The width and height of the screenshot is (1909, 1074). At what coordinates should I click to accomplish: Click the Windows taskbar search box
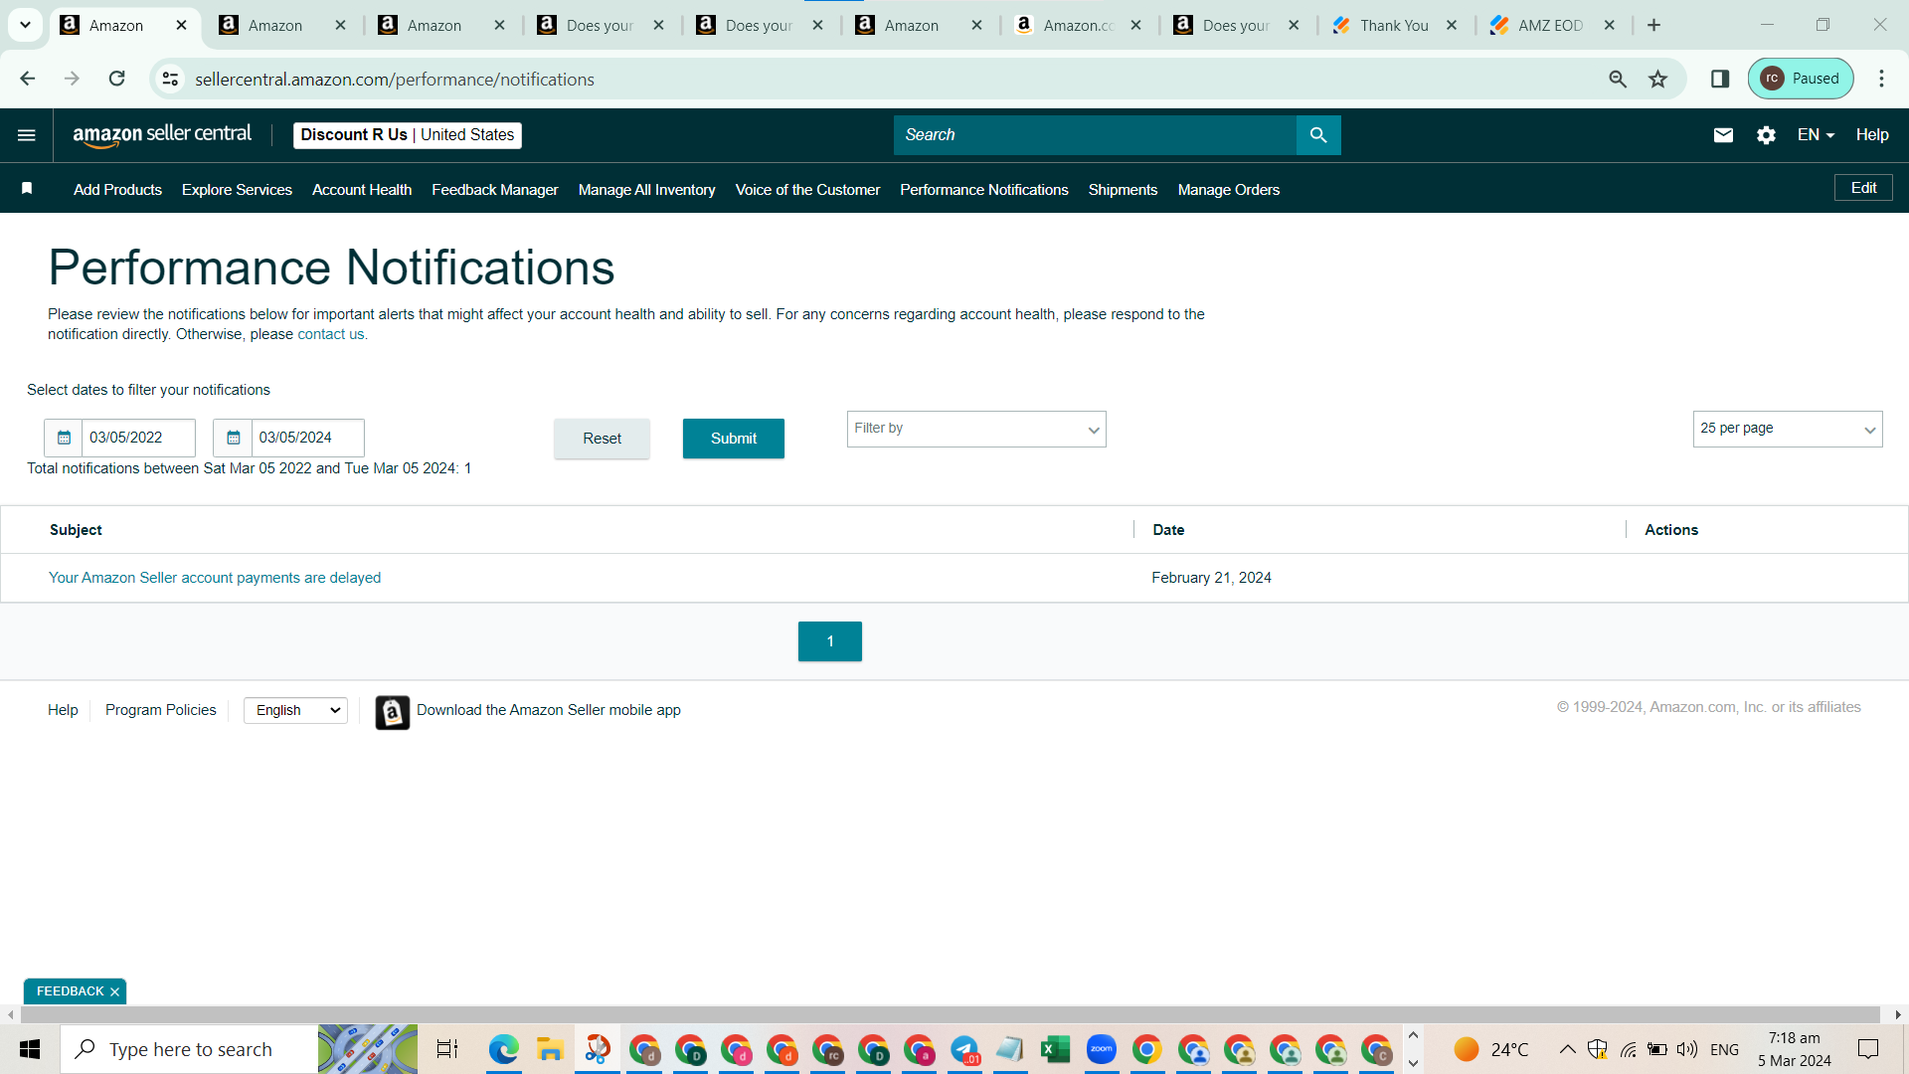click(189, 1049)
